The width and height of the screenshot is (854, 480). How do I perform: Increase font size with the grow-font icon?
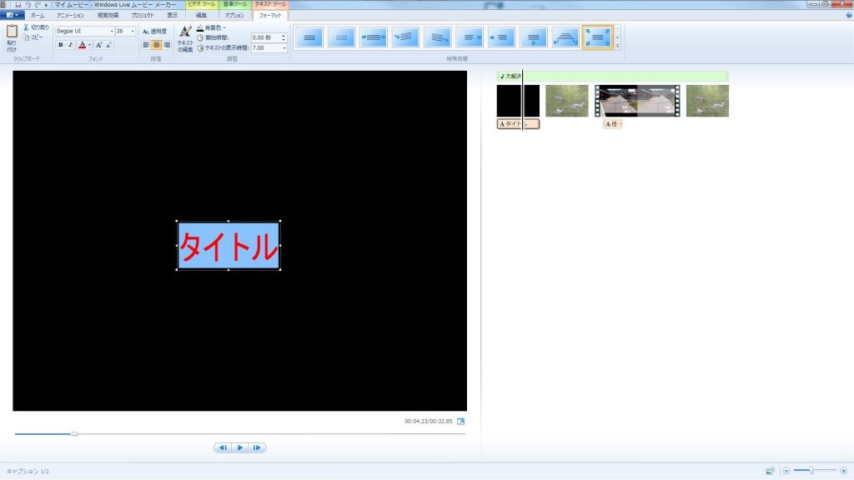(98, 45)
